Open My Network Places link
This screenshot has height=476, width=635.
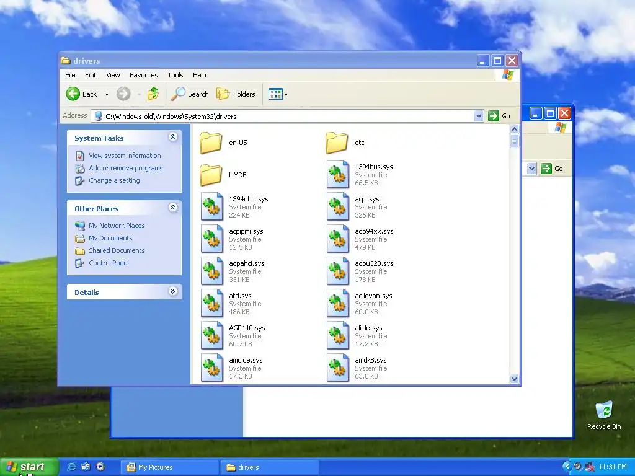point(117,226)
